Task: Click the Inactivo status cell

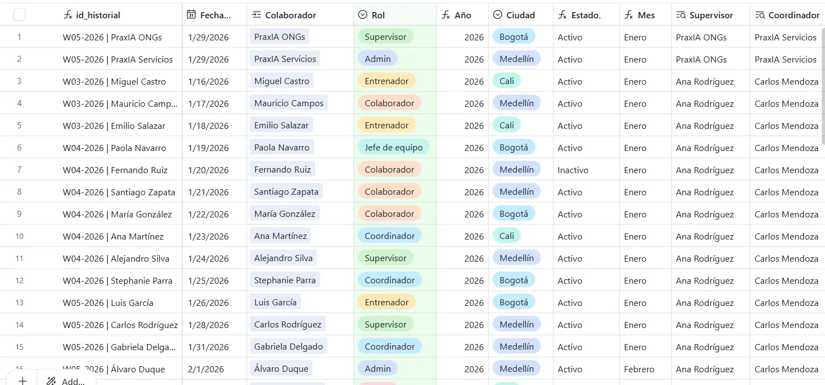Action: pos(573,170)
